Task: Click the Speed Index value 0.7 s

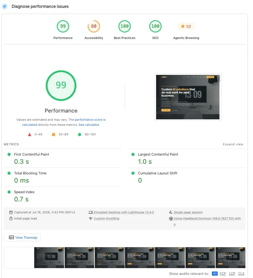Action: tap(21, 199)
